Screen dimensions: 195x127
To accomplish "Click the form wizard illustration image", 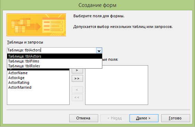I will tap(36, 25).
